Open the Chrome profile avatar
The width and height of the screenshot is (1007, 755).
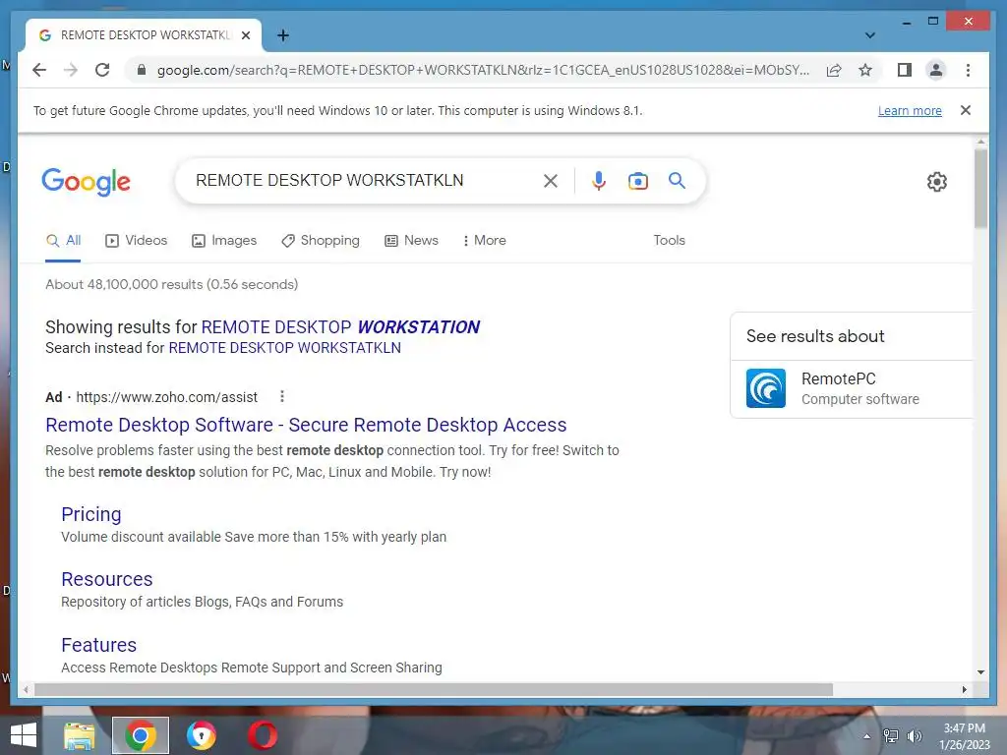point(936,70)
